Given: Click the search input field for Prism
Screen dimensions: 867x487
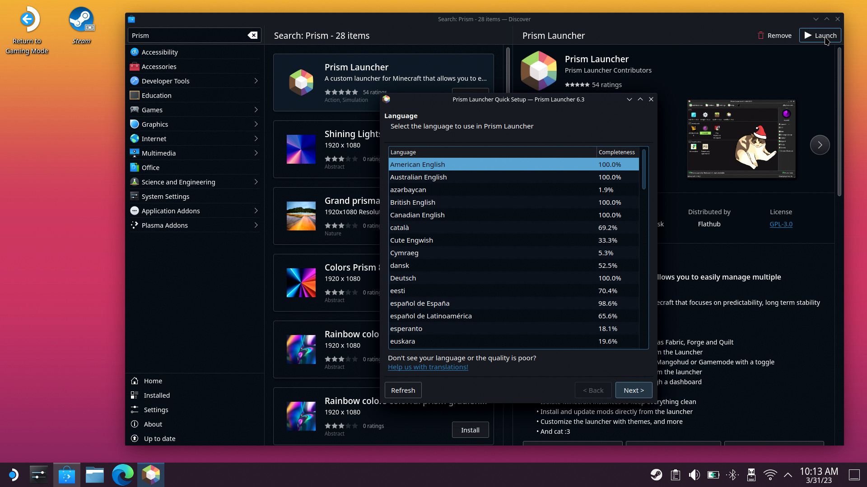Looking at the screenshot, I should pos(187,34).
